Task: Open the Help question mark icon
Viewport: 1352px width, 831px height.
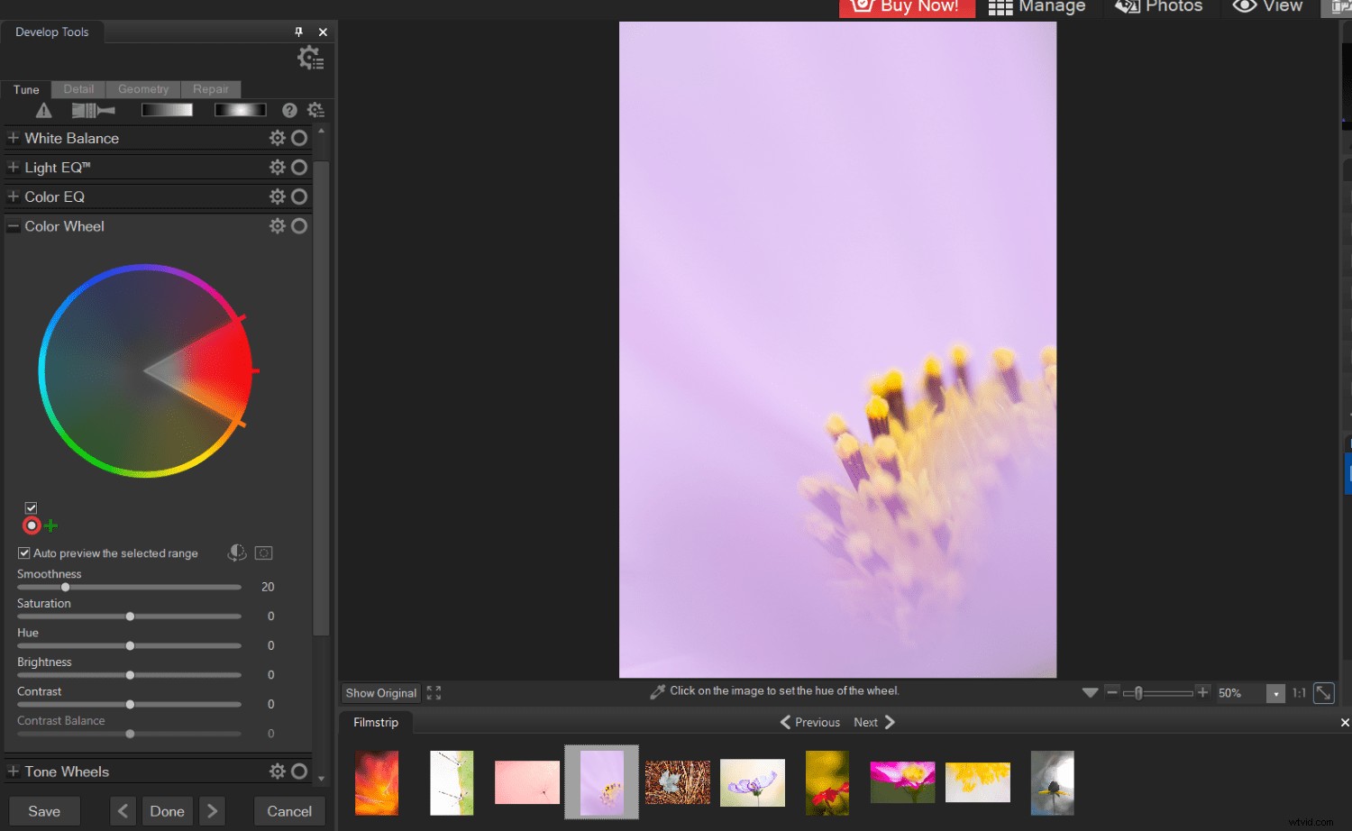Action: (x=289, y=109)
